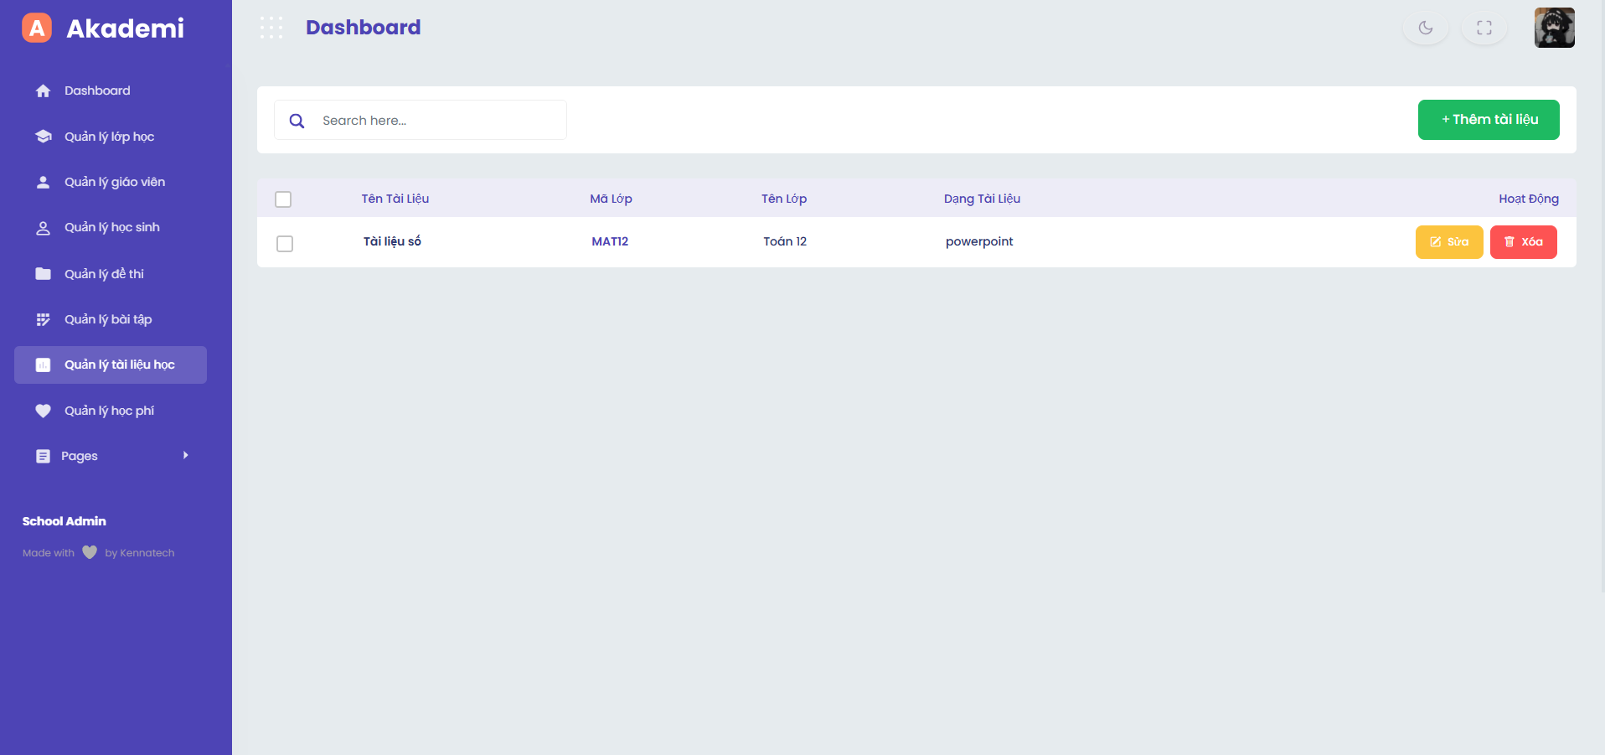This screenshot has width=1605, height=755.
Task: Open the dotted grid menu icon
Action: [x=271, y=28]
